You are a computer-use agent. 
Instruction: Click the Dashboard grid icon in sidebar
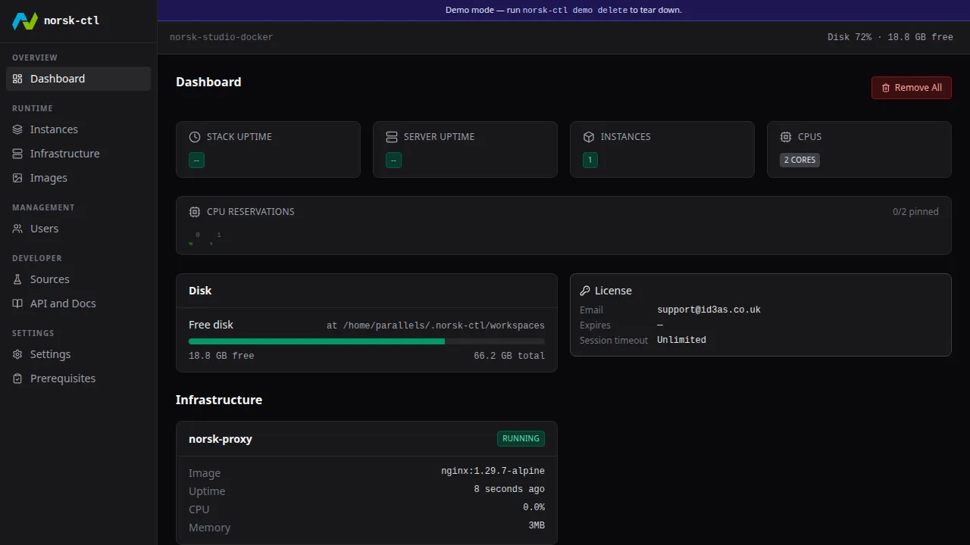pyautogui.click(x=17, y=79)
